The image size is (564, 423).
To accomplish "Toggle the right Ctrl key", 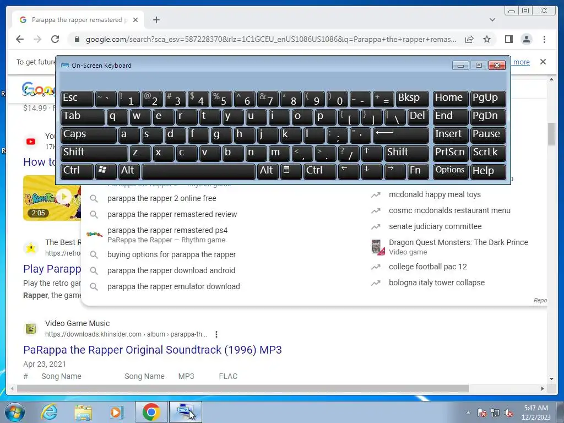I will point(320,171).
